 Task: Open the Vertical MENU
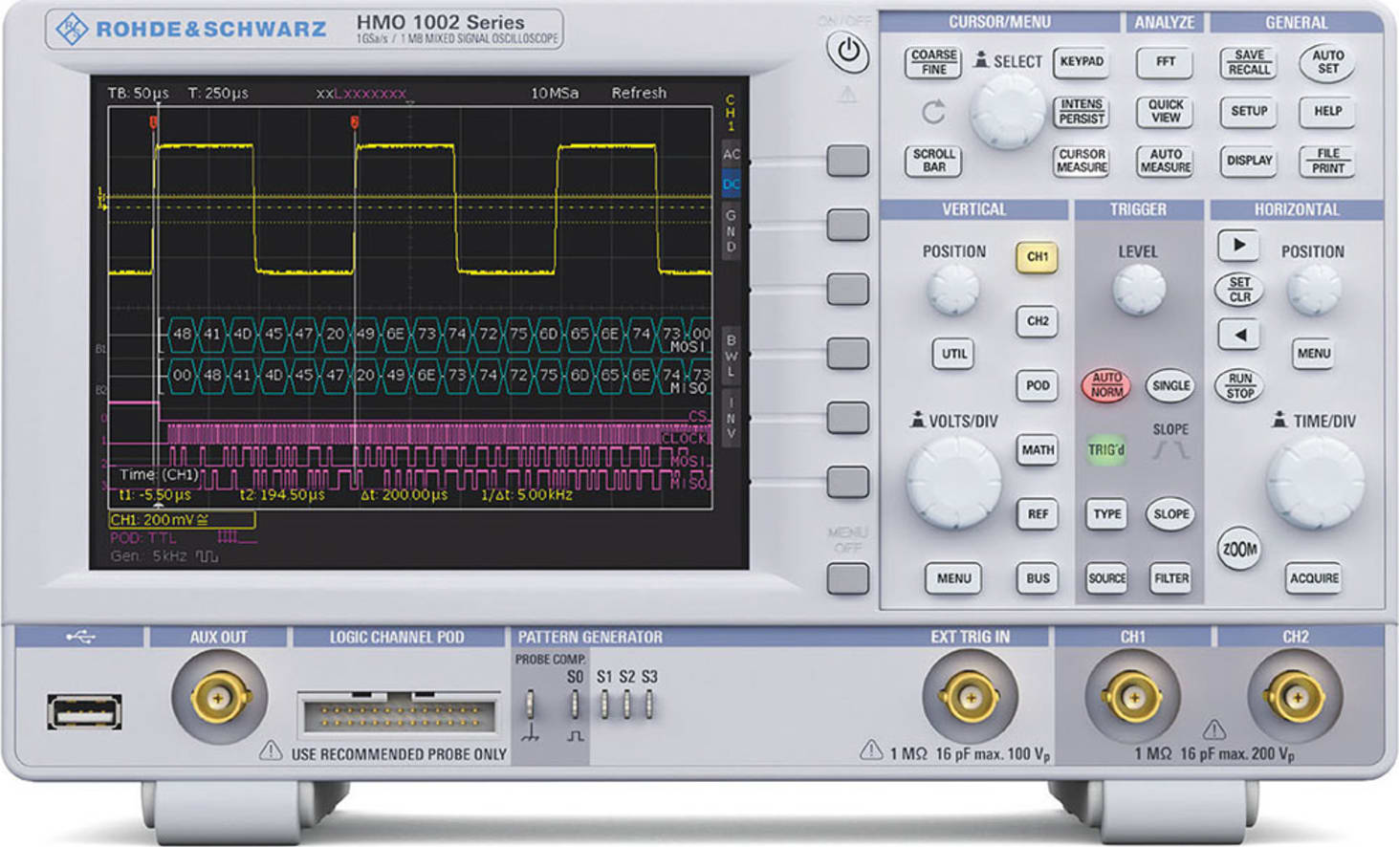953,578
